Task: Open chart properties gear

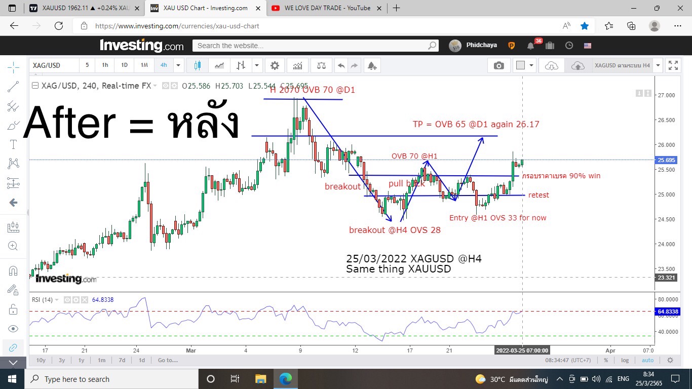Action: pyautogui.click(x=275, y=65)
